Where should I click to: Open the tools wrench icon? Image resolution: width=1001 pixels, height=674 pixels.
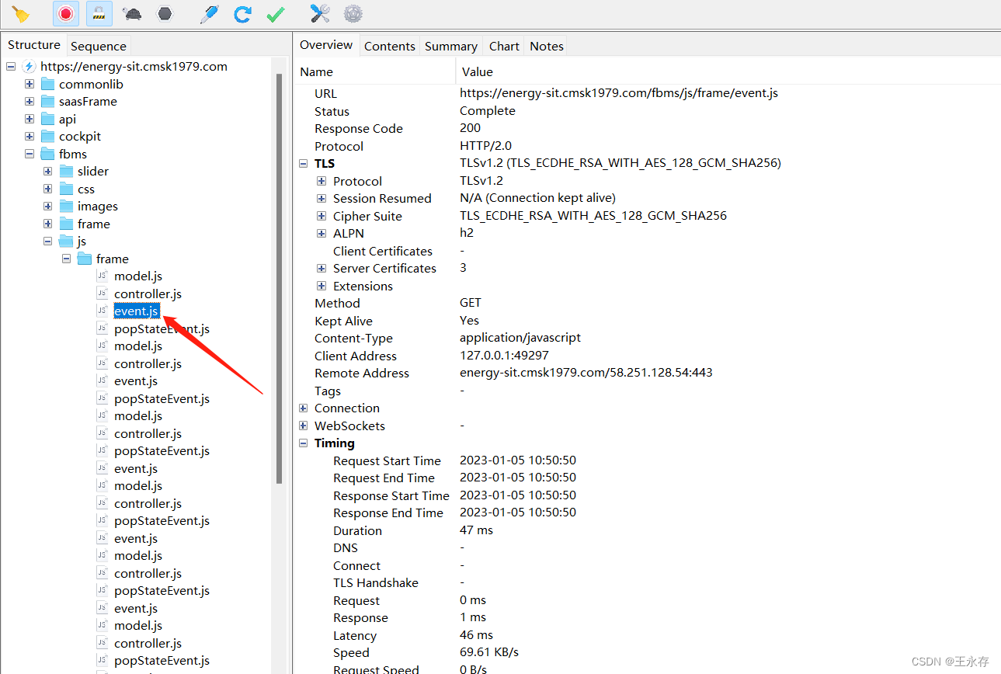(319, 13)
